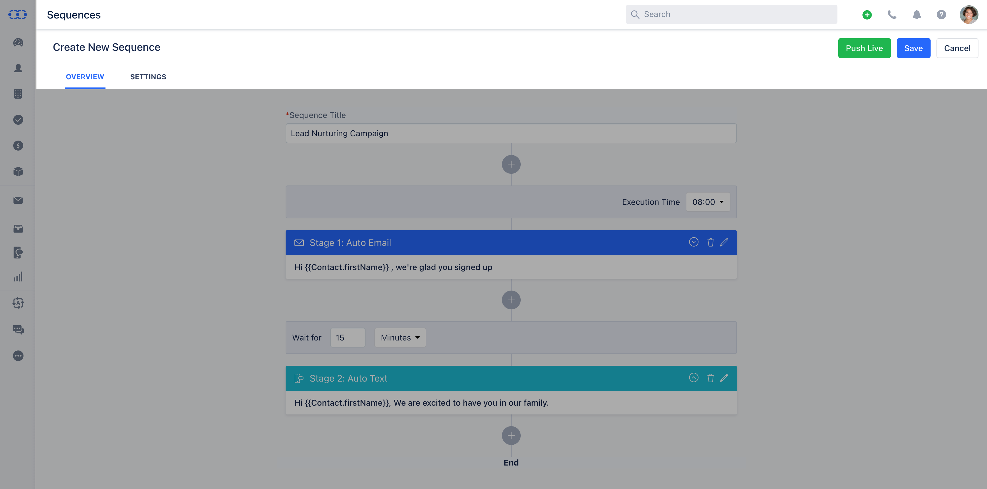Edit Stage 2 Auto Text with pencil icon
This screenshot has height=489, width=987.
(724, 378)
